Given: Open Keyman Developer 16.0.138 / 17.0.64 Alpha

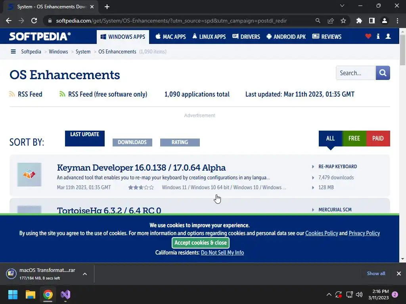Looking at the screenshot, I should pyautogui.click(x=141, y=168).
